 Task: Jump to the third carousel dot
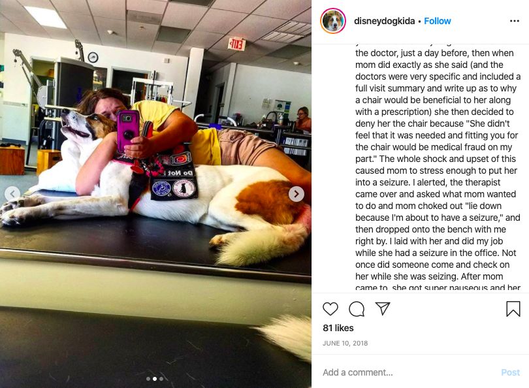(161, 379)
